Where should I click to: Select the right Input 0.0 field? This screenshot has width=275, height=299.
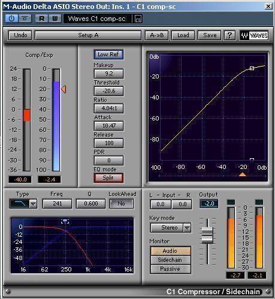182,204
